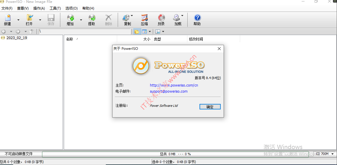Click the support@poweriso.com email link

coord(169,91)
